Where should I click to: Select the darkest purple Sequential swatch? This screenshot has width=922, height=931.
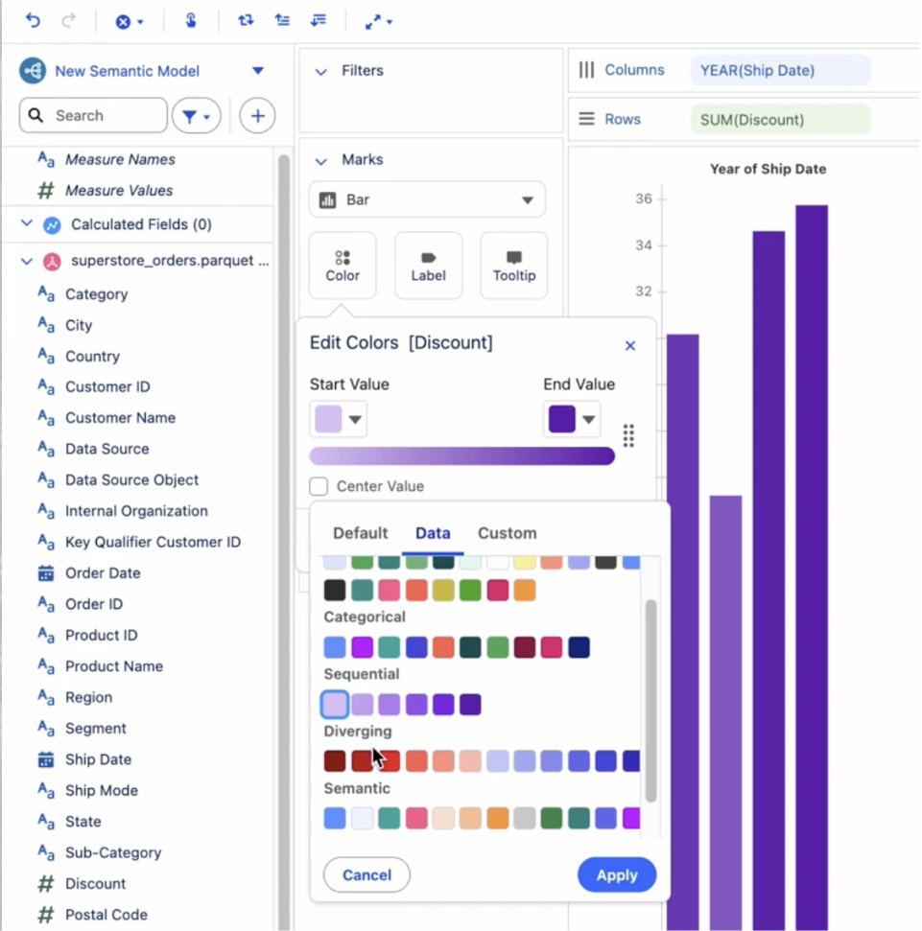pos(470,705)
